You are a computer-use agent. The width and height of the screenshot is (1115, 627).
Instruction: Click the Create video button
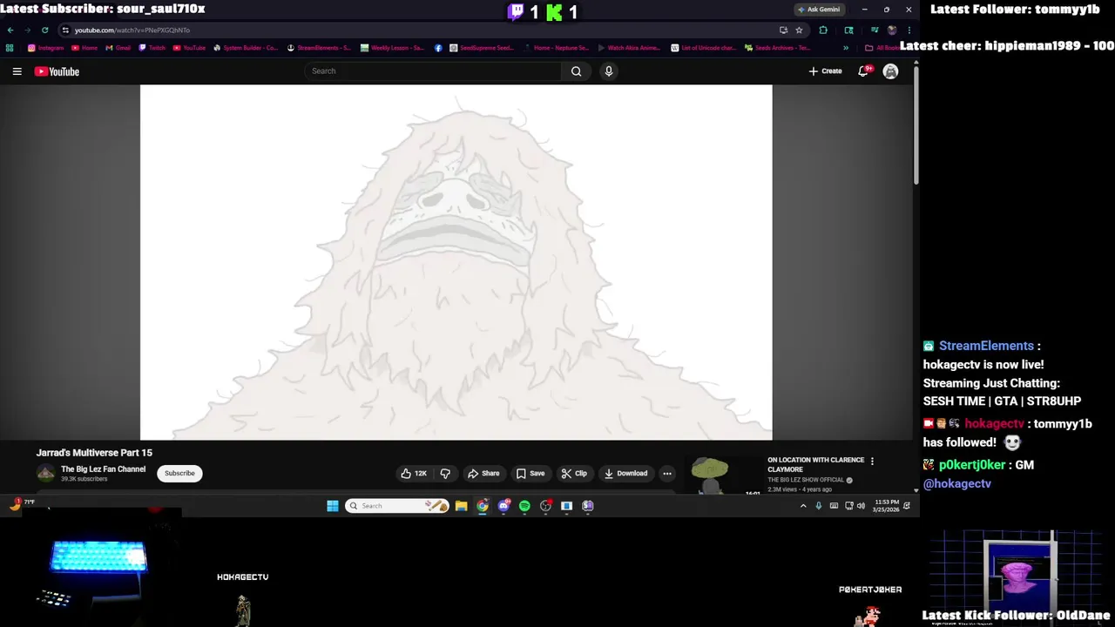pos(825,71)
